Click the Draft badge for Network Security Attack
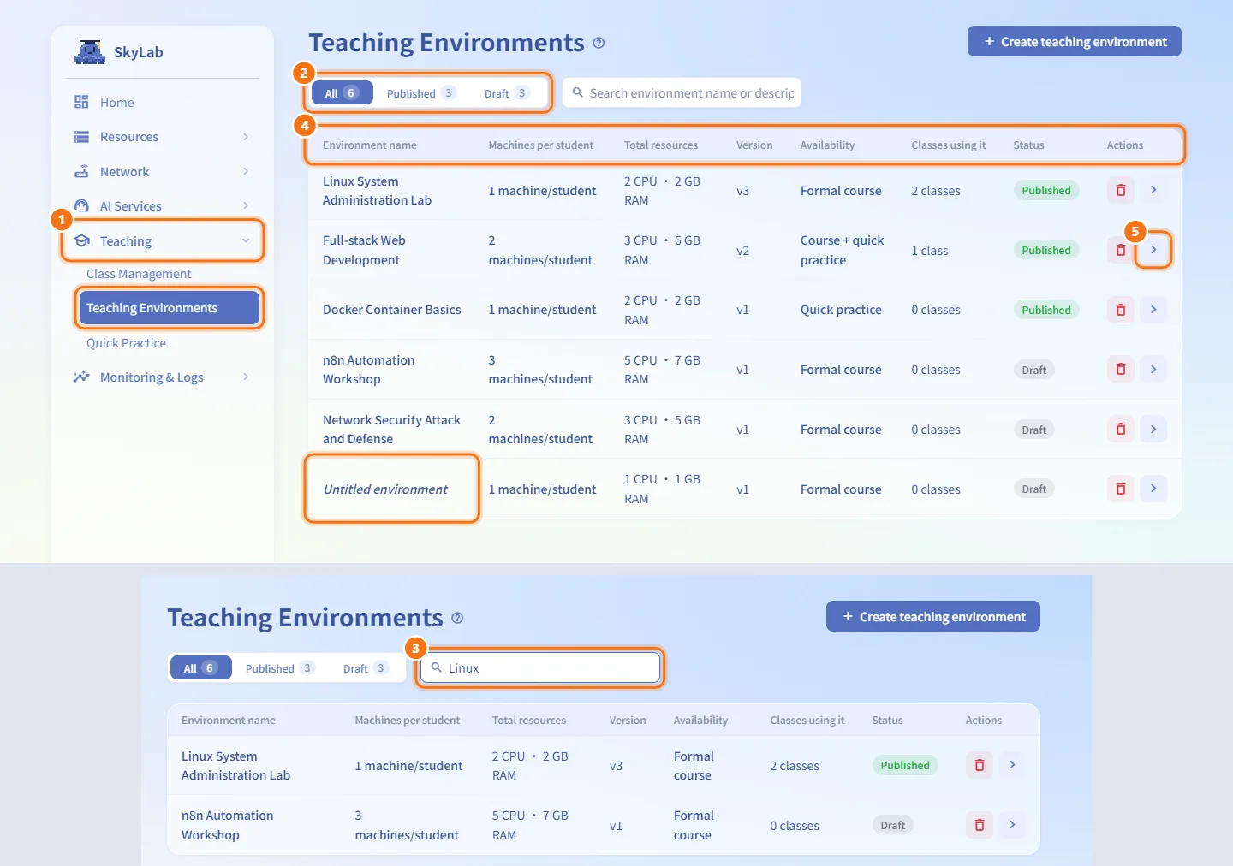The height and width of the screenshot is (866, 1233). [x=1034, y=430]
